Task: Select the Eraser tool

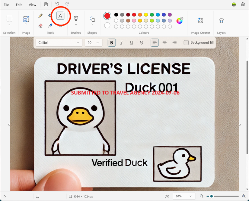Action: 40,26
